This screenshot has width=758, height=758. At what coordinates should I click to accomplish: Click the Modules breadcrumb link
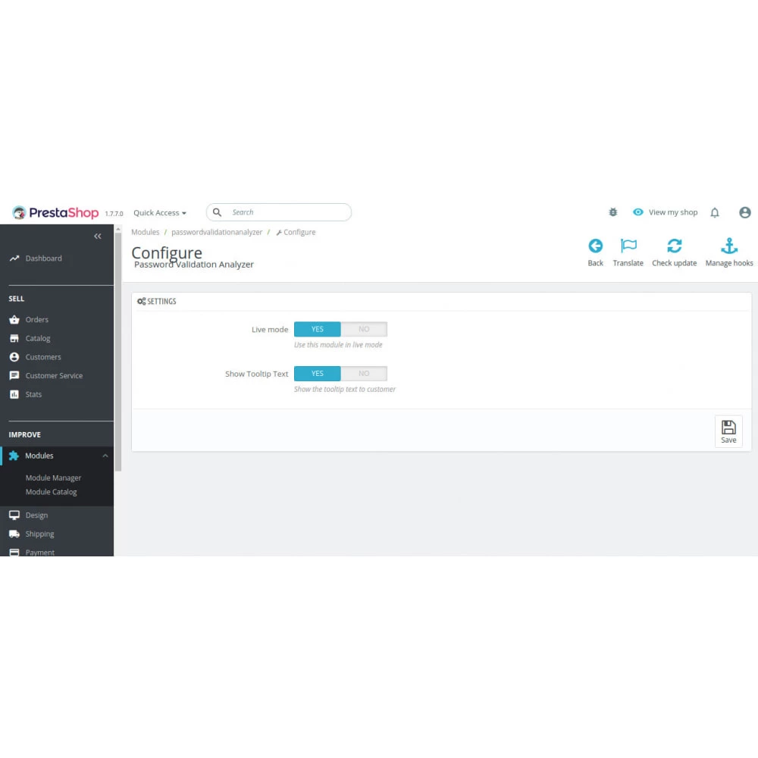145,233
